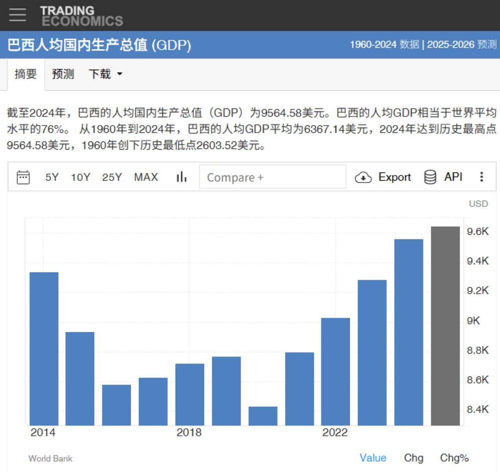Open the 预测 tab

pos(63,74)
